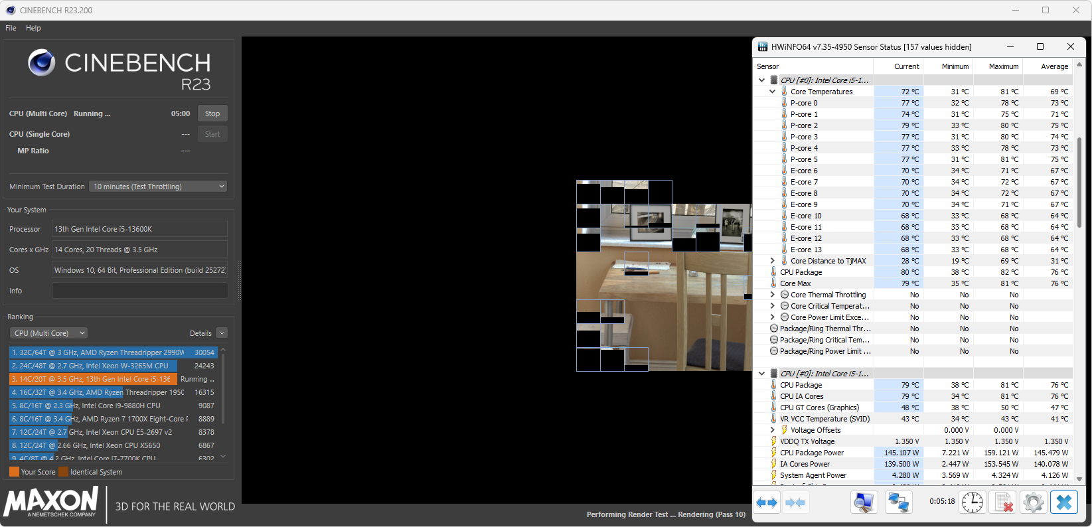Click the Cinebench sphere logo

pyautogui.click(x=41, y=63)
